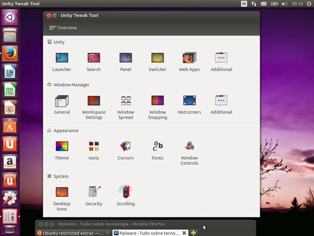Open Ubuntu Software Center from launcher
Viewport: 314px width, 236px height.
click(10, 126)
